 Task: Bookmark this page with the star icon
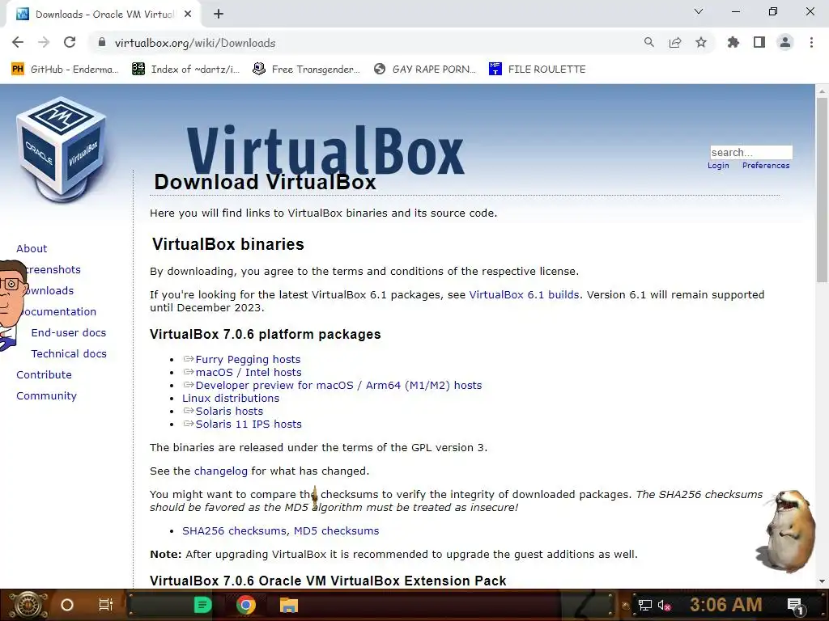click(x=701, y=43)
